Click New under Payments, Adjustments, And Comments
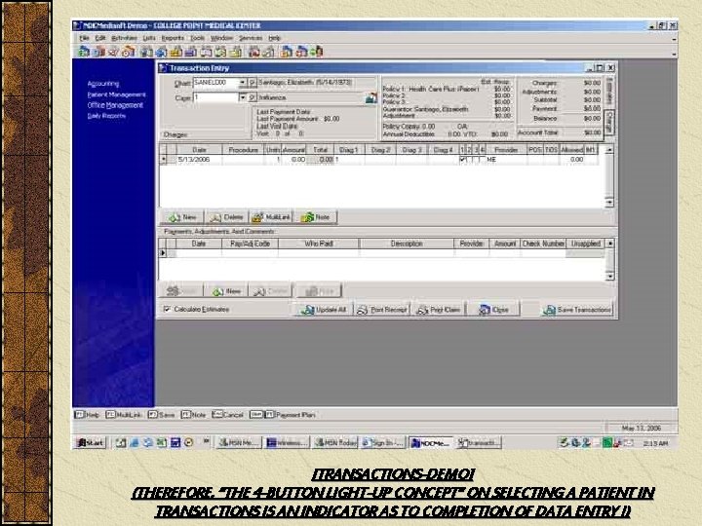Viewport: 702px width, 526px height. (x=226, y=291)
